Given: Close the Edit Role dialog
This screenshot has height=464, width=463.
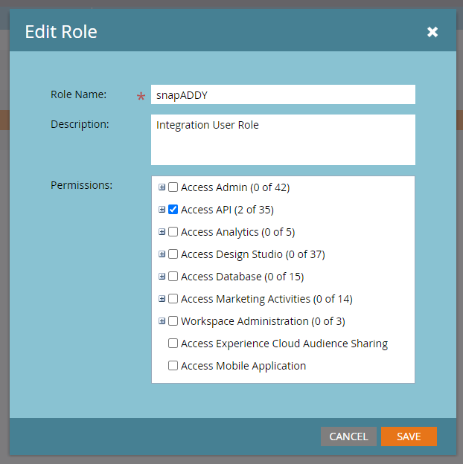Looking at the screenshot, I should 432,32.
